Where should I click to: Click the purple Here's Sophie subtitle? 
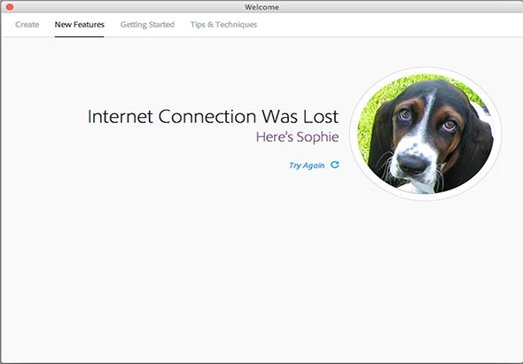pyautogui.click(x=298, y=137)
